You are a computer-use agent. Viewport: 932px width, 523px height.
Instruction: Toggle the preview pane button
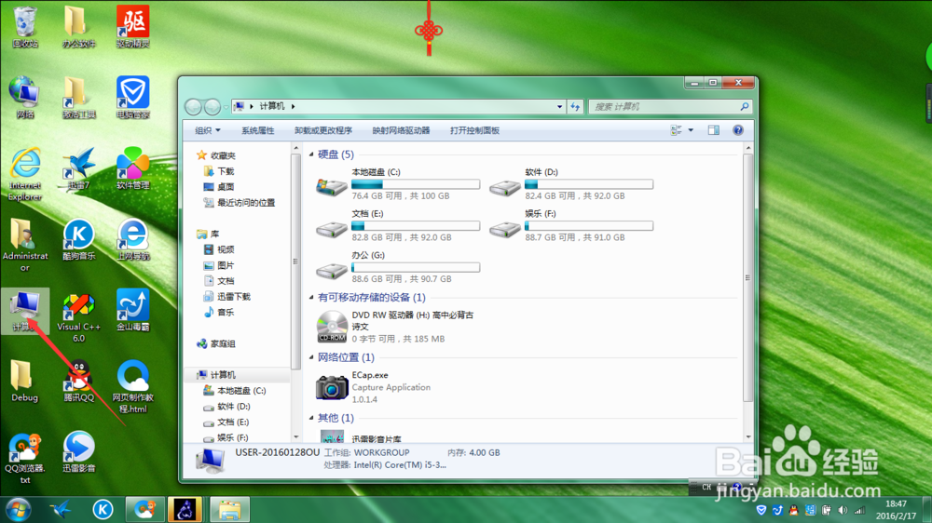[x=713, y=130]
